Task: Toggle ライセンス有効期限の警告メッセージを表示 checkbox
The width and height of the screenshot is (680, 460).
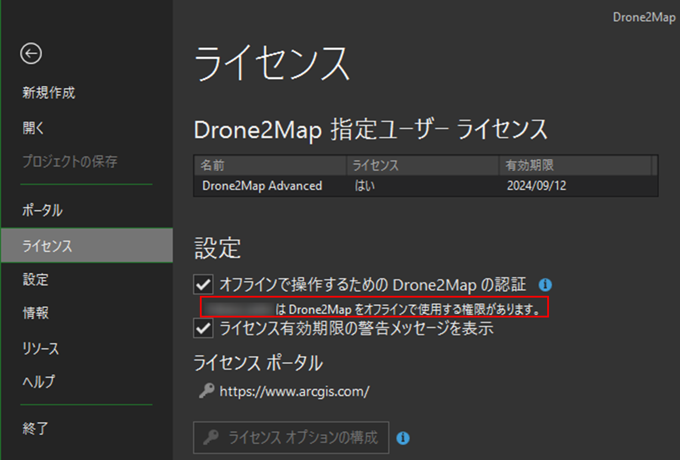Action: point(203,328)
